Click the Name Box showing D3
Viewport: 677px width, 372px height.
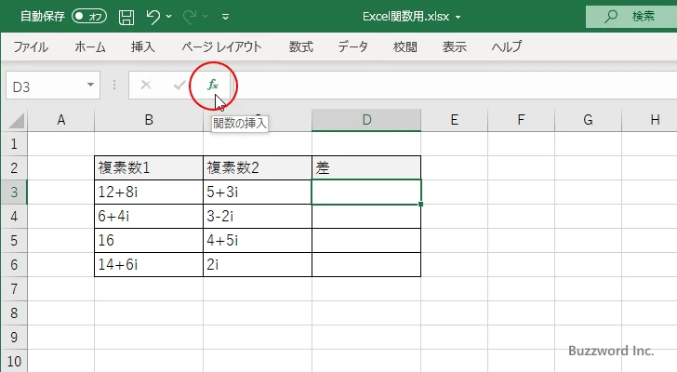(x=45, y=86)
